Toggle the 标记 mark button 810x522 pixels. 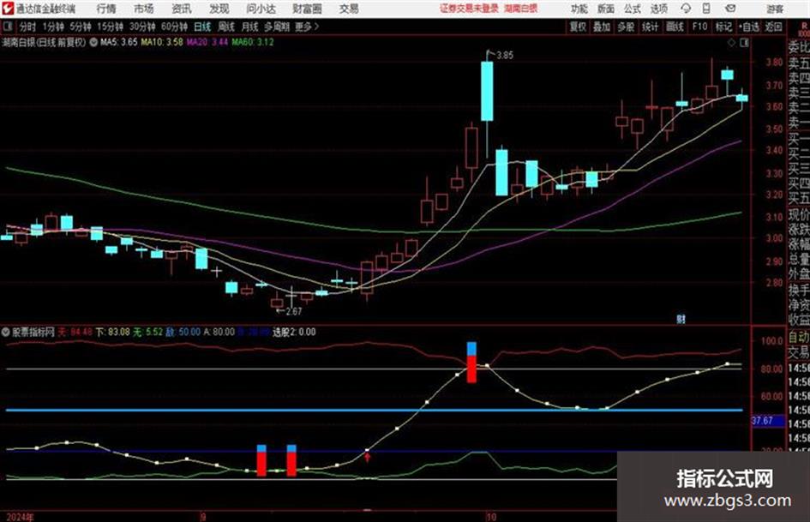click(x=723, y=27)
